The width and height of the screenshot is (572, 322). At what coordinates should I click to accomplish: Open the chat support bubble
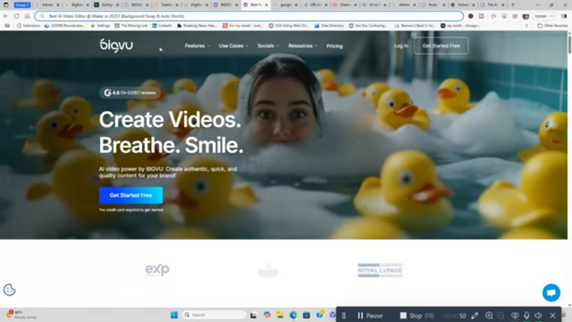551,292
